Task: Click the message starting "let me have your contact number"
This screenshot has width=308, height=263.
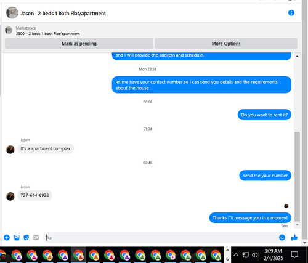Action: 201,85
